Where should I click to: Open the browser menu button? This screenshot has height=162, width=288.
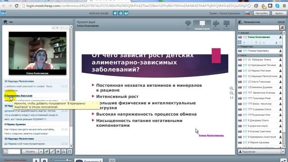[x=284, y=6]
